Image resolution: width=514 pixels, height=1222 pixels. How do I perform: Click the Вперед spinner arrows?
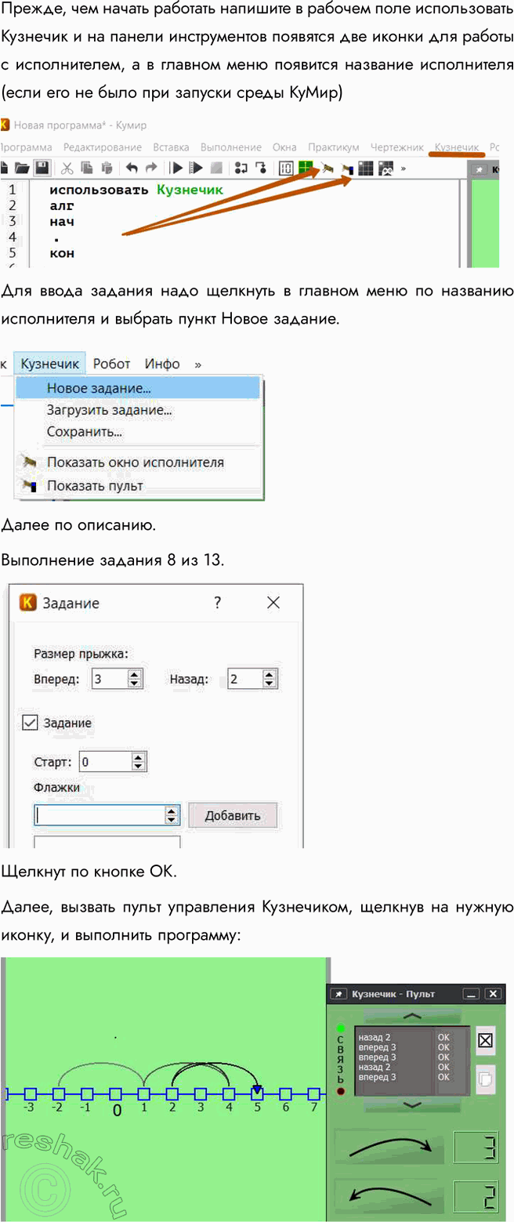[134, 679]
